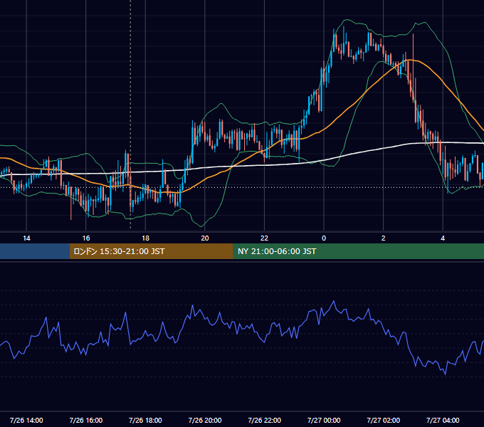Click the 0 hour label on price chart axis
The height and width of the screenshot is (427, 484).
click(324, 238)
